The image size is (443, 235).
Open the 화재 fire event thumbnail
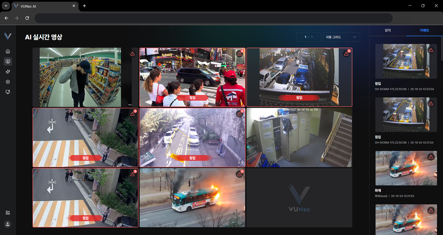406,168
